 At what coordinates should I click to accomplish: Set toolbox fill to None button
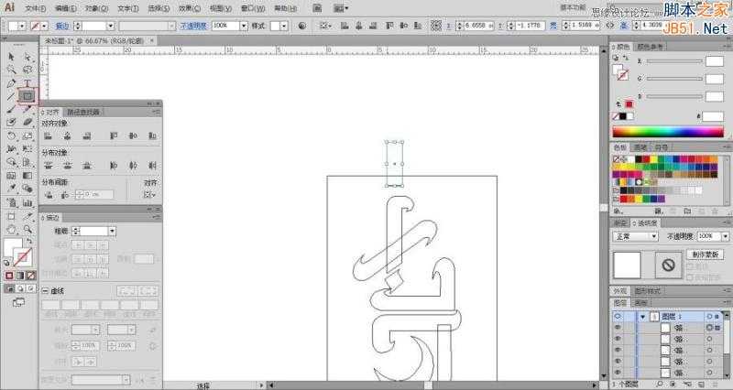click(31, 276)
